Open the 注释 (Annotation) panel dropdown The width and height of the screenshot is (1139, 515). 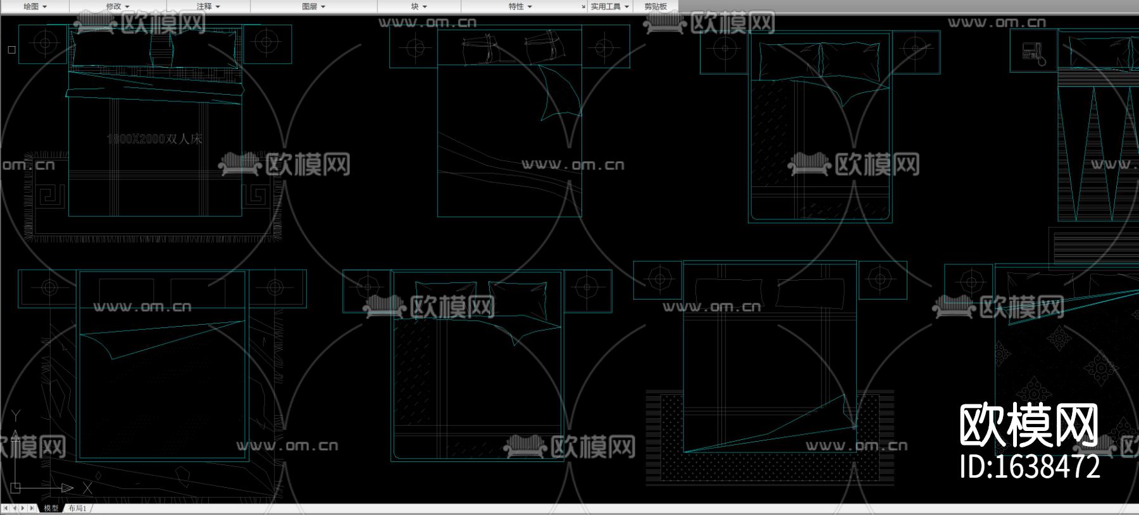(x=208, y=6)
